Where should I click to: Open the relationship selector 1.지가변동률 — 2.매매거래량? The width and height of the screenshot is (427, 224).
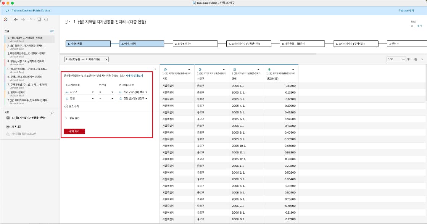87,59
